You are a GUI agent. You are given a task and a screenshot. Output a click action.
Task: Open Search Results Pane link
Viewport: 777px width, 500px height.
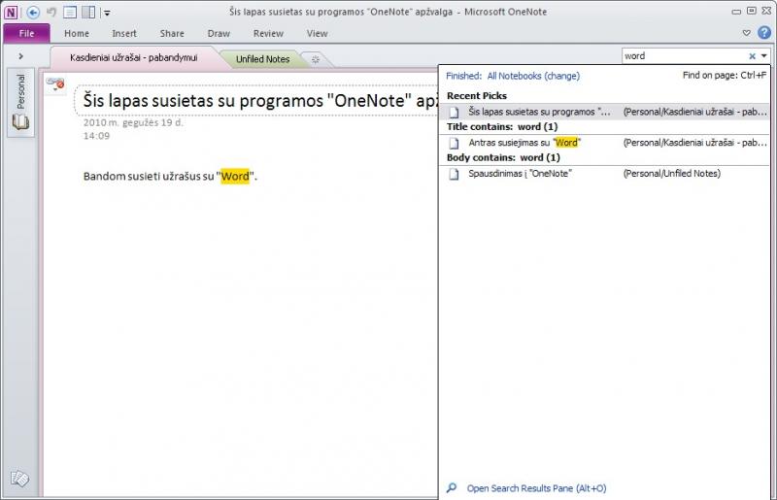[x=536, y=488]
